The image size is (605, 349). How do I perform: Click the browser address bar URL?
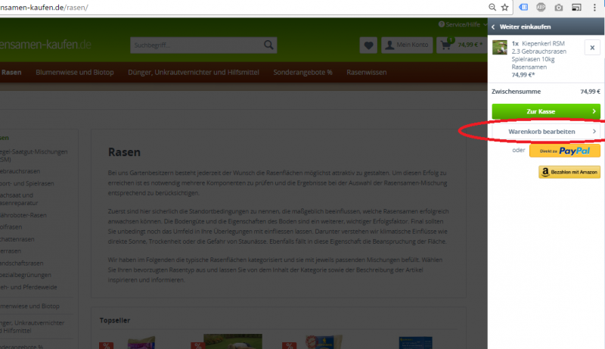pos(45,8)
